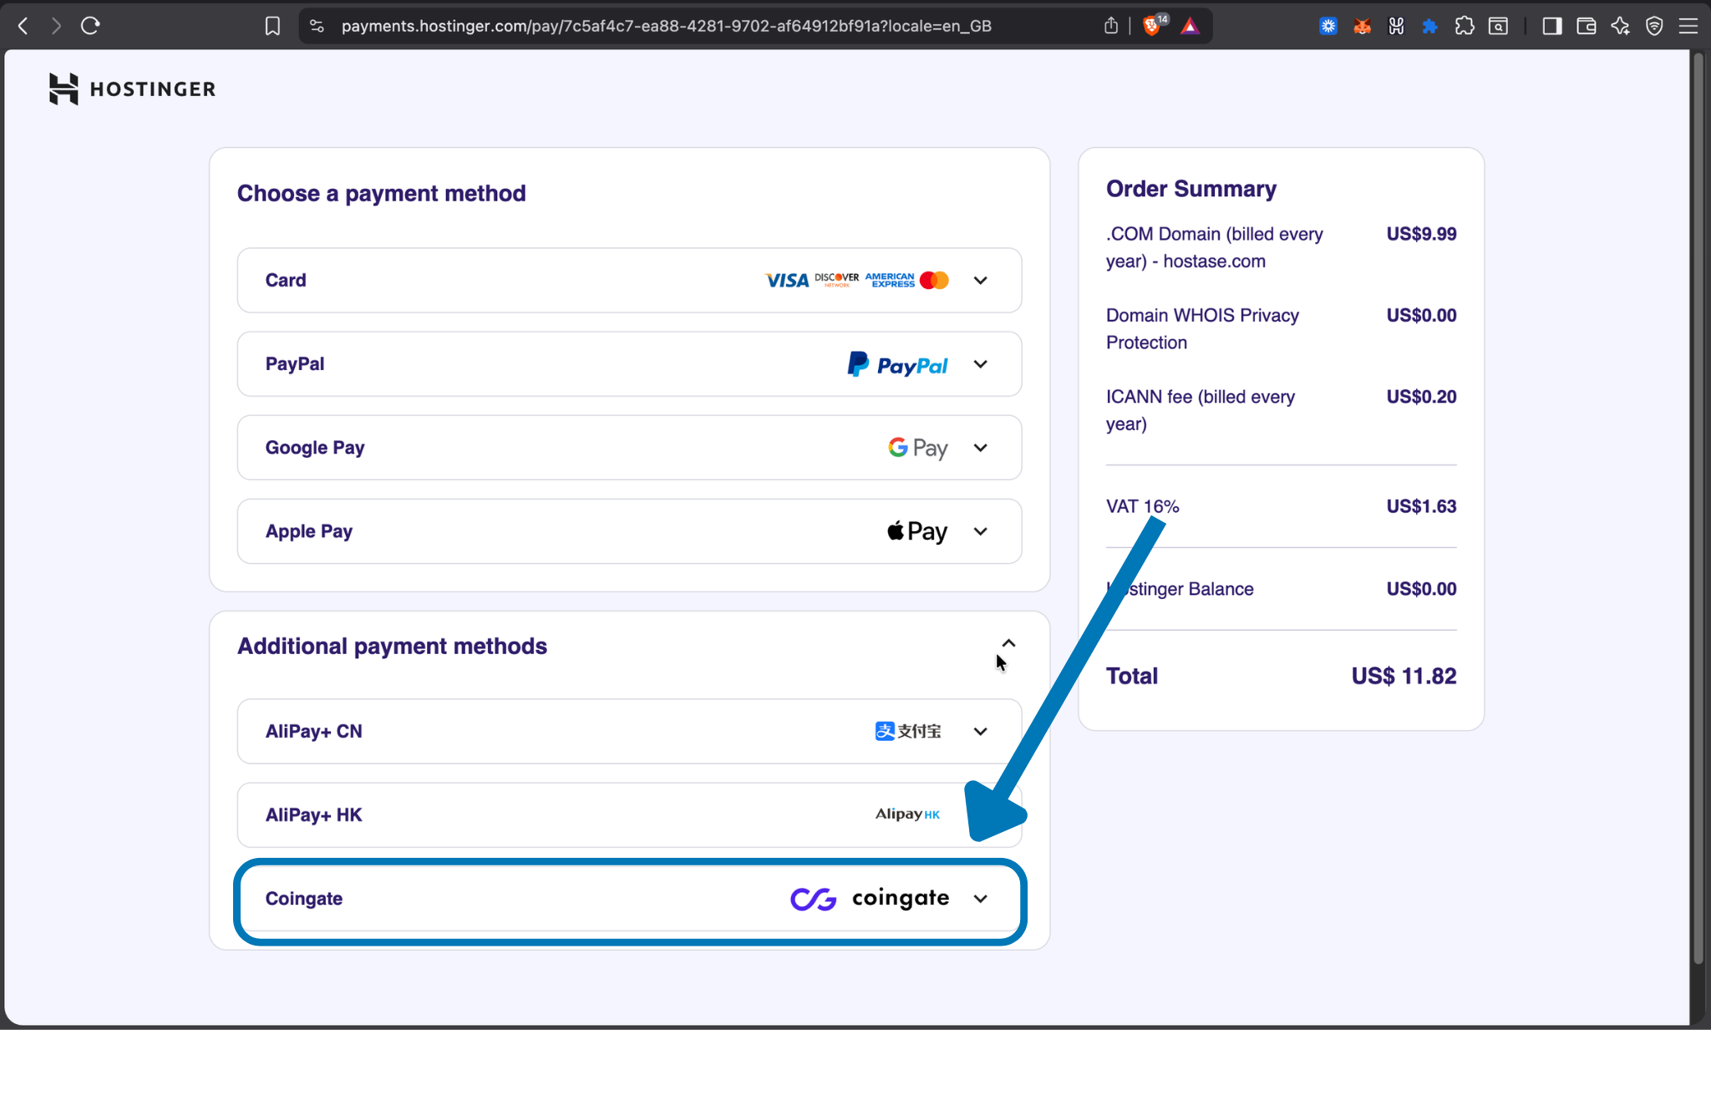Click the Alipay CN logo

click(908, 731)
